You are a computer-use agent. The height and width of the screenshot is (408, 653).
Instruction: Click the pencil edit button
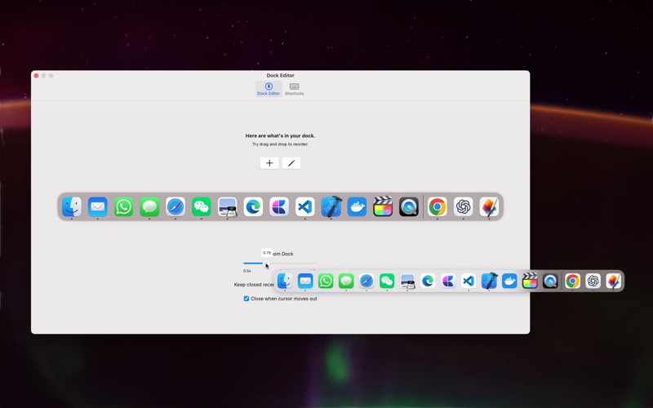pos(291,163)
